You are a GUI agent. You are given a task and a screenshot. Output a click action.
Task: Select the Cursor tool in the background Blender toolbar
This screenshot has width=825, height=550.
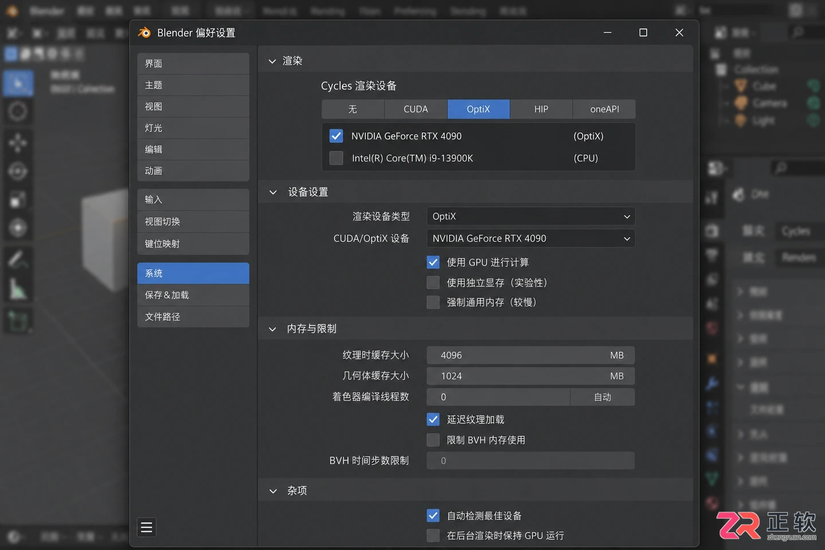point(18,111)
